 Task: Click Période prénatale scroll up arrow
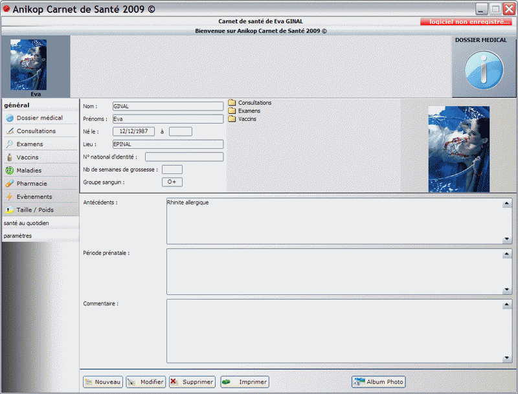tap(507, 254)
